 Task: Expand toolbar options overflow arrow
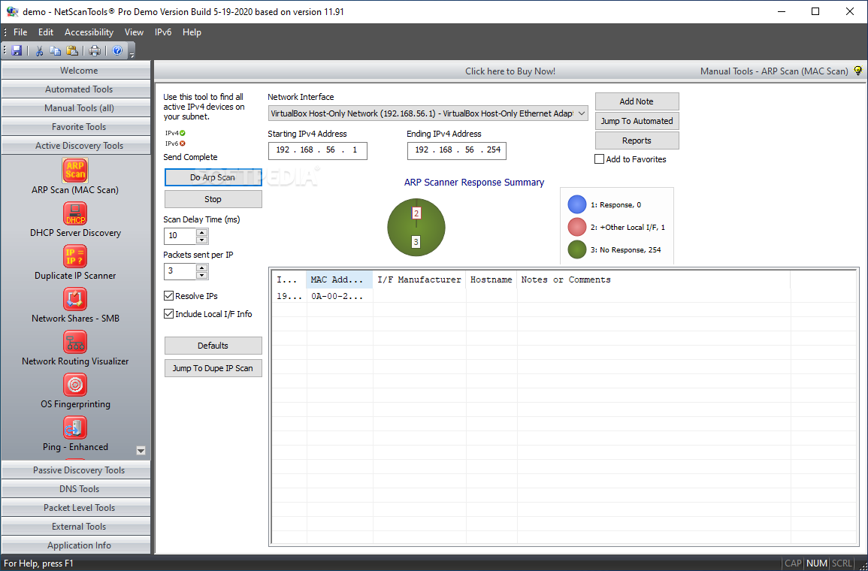(x=132, y=53)
